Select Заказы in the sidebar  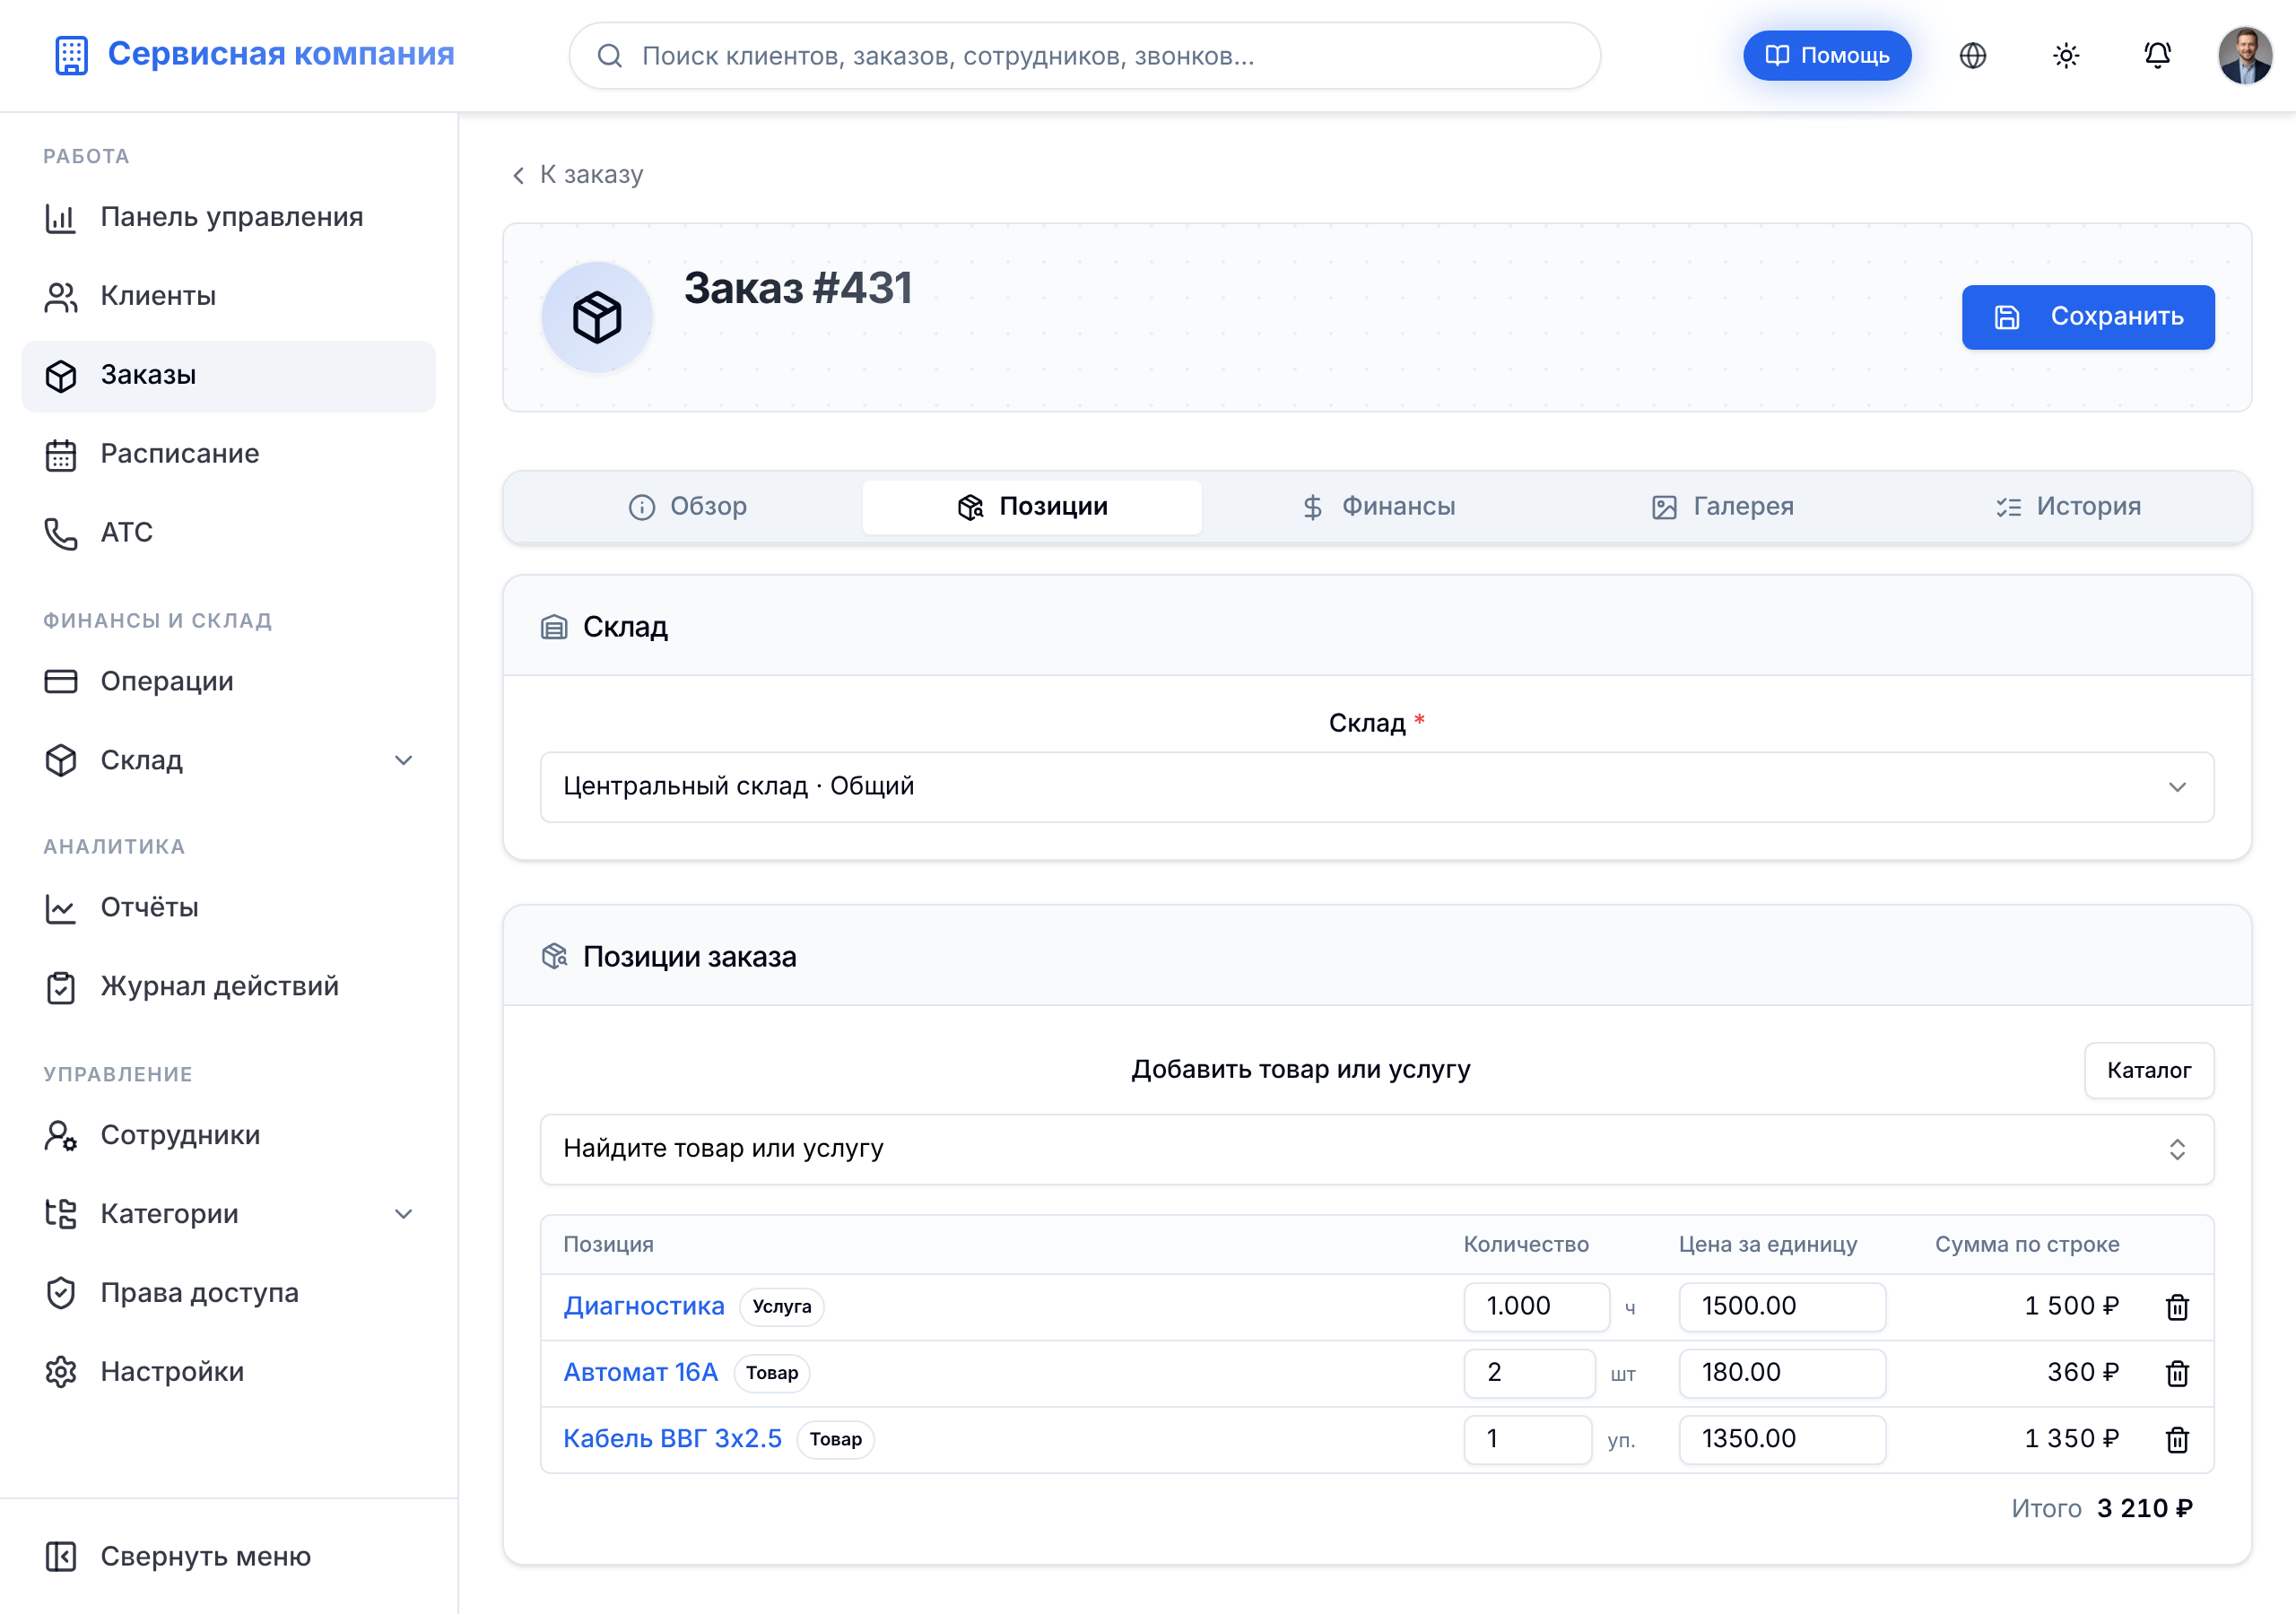point(228,375)
